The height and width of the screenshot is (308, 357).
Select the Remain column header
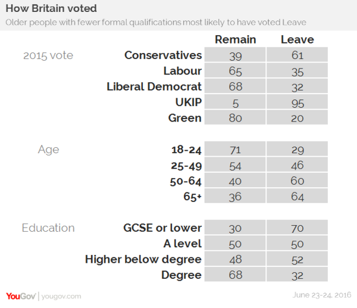236,39
